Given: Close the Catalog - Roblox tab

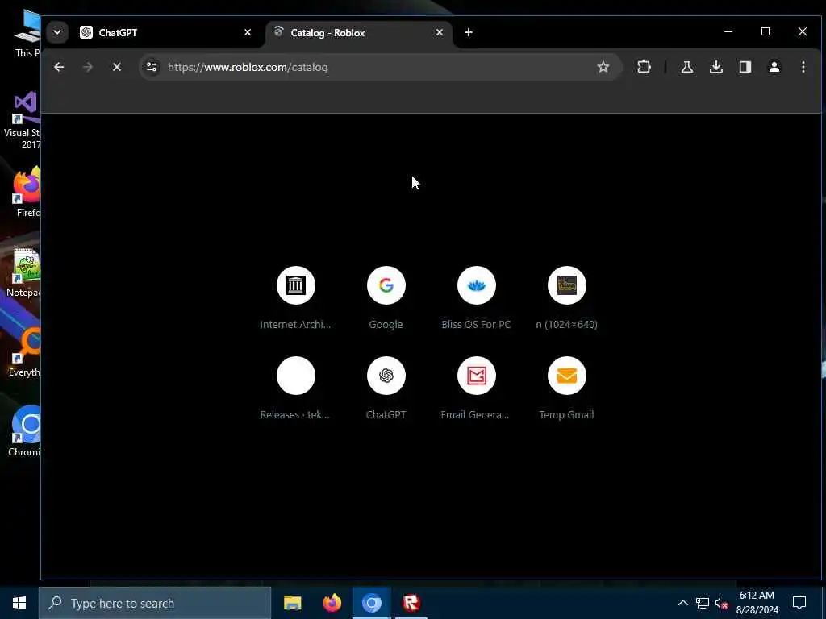Looking at the screenshot, I should (440, 32).
